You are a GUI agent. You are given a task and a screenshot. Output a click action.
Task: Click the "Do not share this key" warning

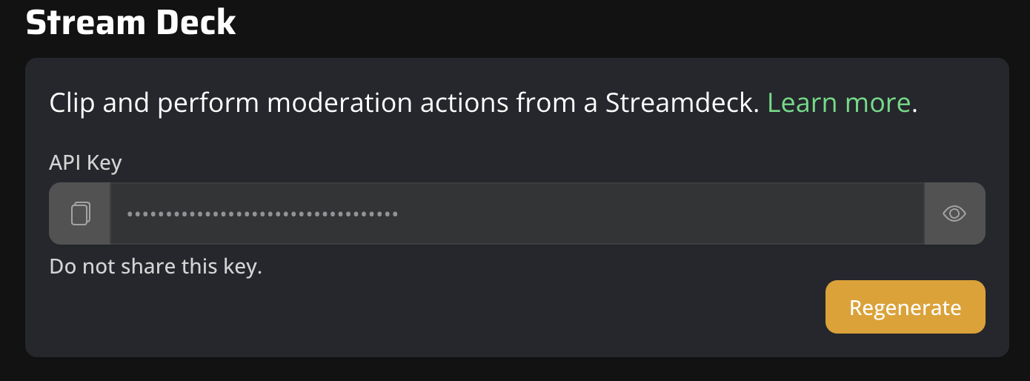156,266
